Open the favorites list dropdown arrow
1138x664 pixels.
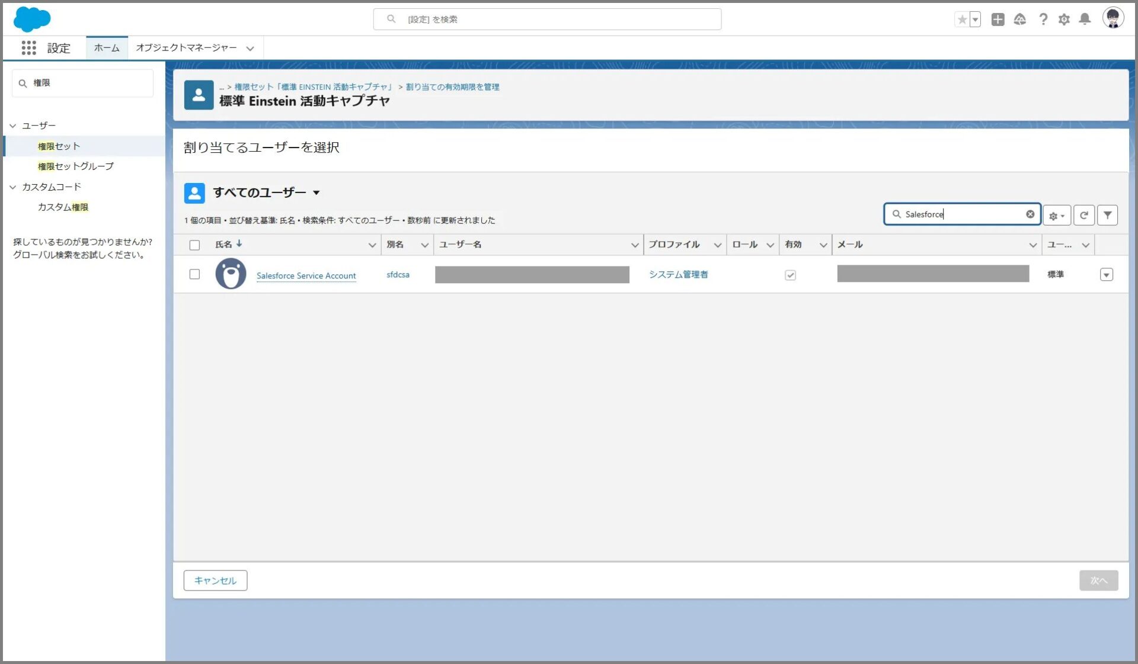pos(975,20)
